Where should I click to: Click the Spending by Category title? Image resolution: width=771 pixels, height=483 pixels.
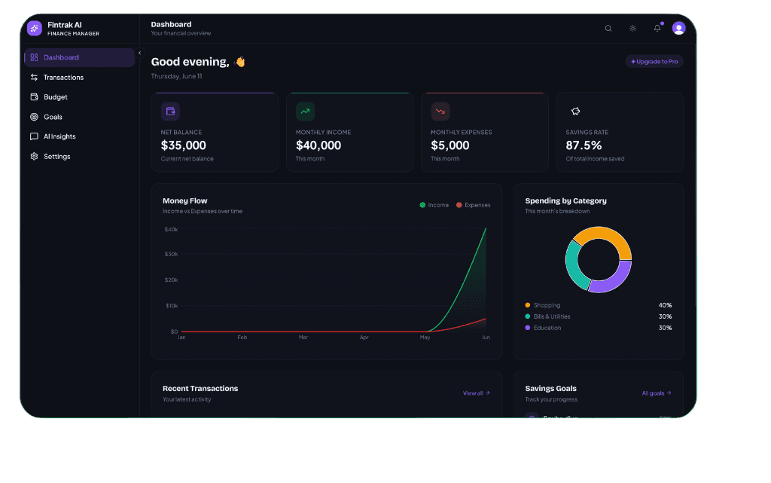pyautogui.click(x=566, y=200)
